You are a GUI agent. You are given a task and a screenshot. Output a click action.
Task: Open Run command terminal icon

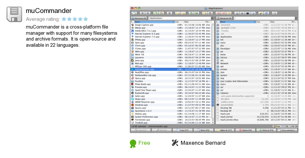coord(248,13)
